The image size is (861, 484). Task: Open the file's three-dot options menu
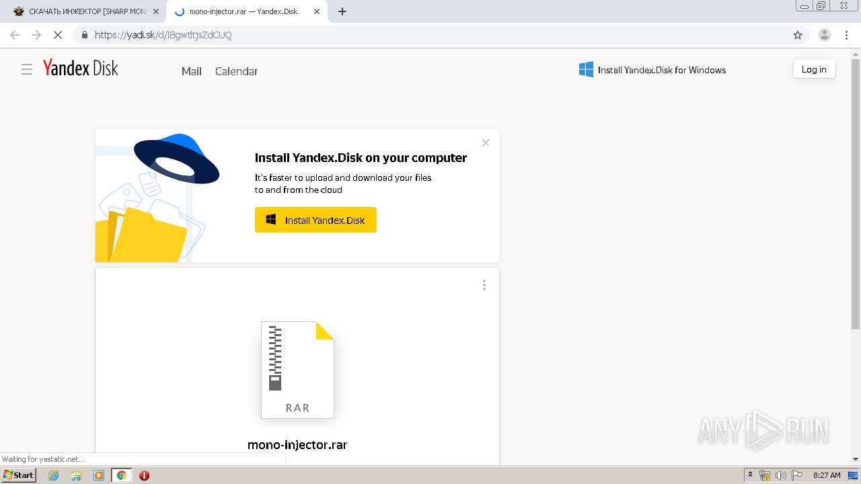[x=484, y=285]
